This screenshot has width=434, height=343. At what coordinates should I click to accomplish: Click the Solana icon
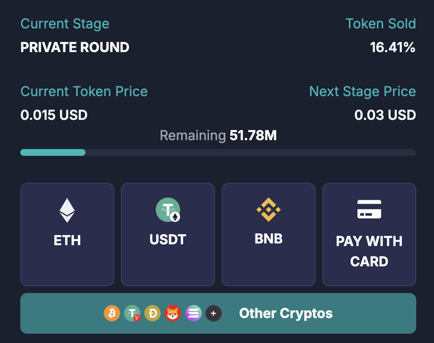pyautogui.click(x=193, y=314)
